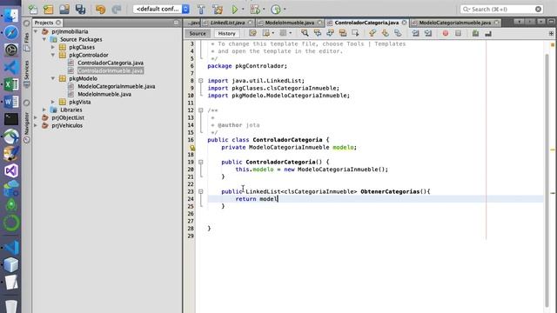
Task: Click the Shift Line Left icon
Action: click(415, 33)
